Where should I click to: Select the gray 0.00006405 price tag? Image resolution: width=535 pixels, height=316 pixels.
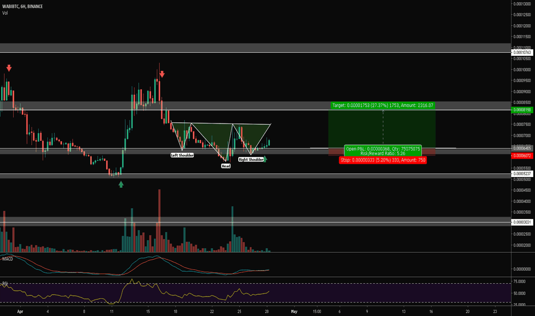[522, 148]
